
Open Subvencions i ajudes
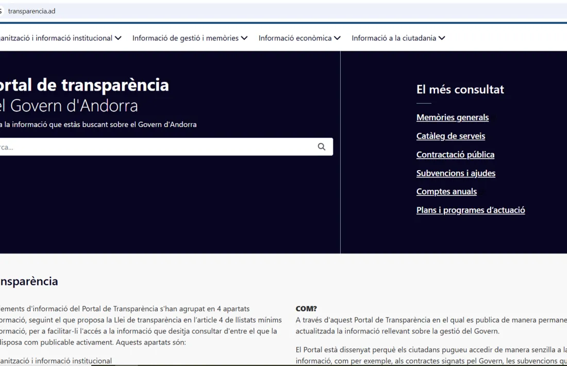[456, 173]
